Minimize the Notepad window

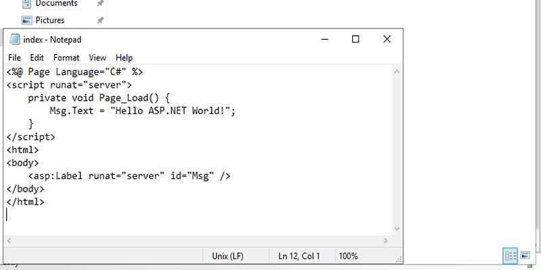point(325,39)
